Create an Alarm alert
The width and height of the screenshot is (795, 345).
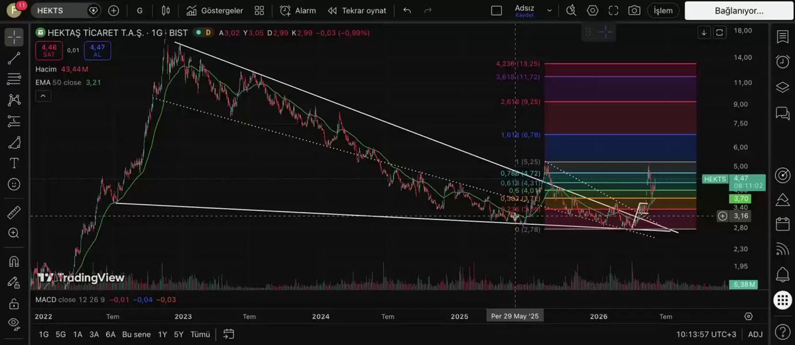point(298,10)
